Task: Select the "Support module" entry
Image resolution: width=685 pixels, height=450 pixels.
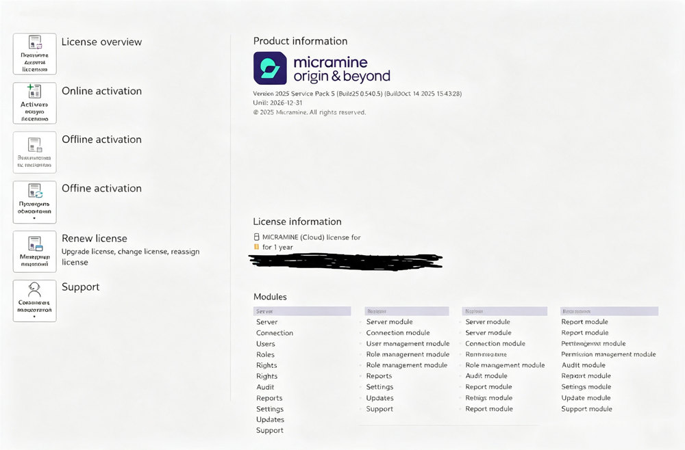Action: pos(587,409)
